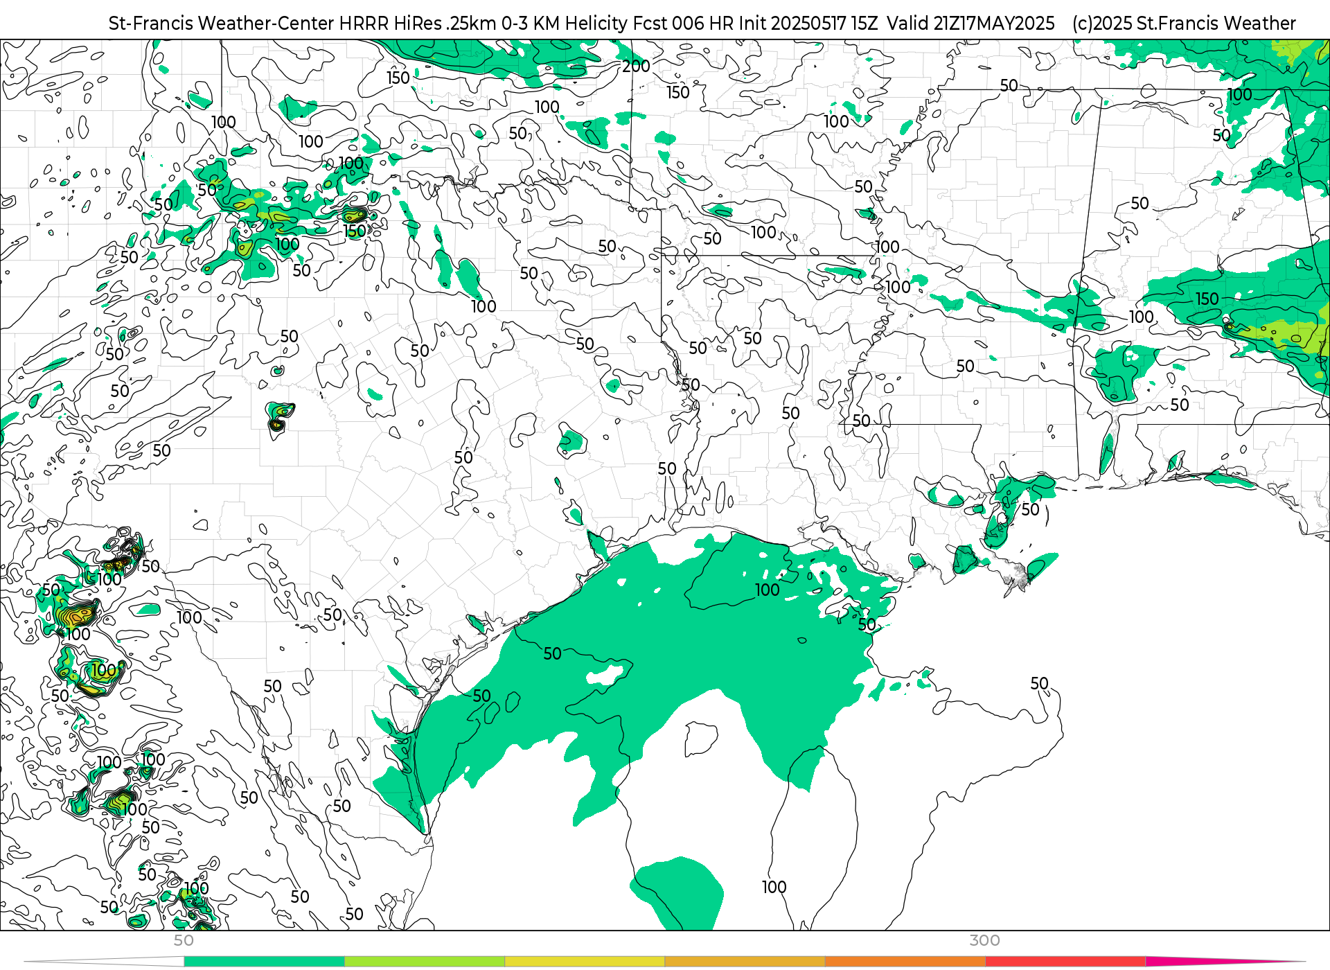Click 'Init 20250517 15Z' in the title
This screenshot has width=1330, height=970.
point(808,24)
